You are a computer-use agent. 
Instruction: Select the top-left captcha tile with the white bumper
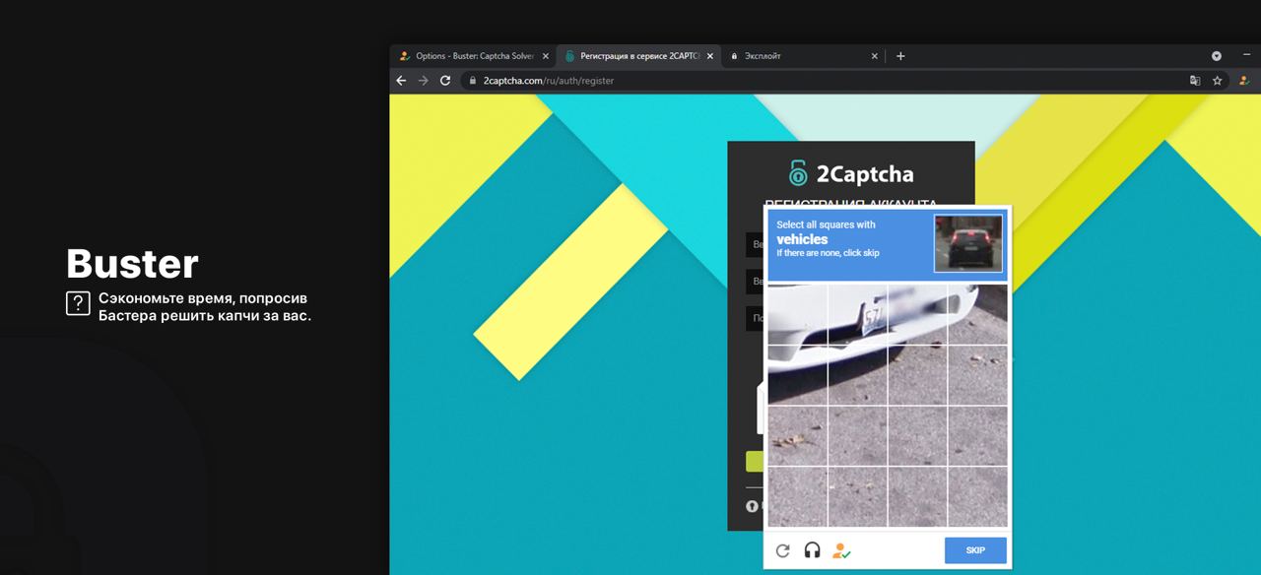point(797,314)
